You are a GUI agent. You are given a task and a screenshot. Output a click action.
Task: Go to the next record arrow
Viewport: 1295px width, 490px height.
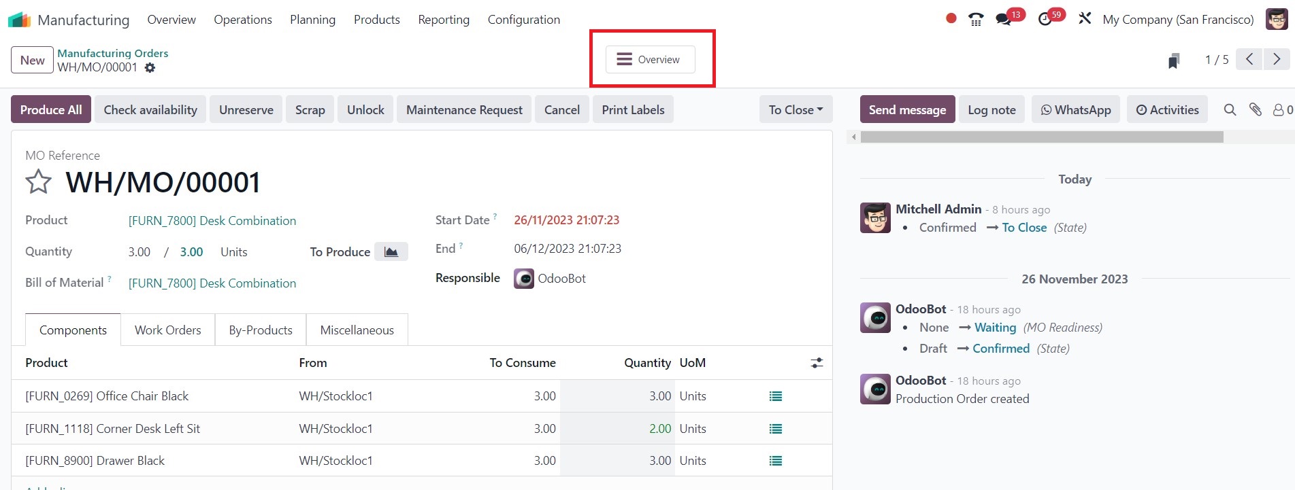point(1277,60)
